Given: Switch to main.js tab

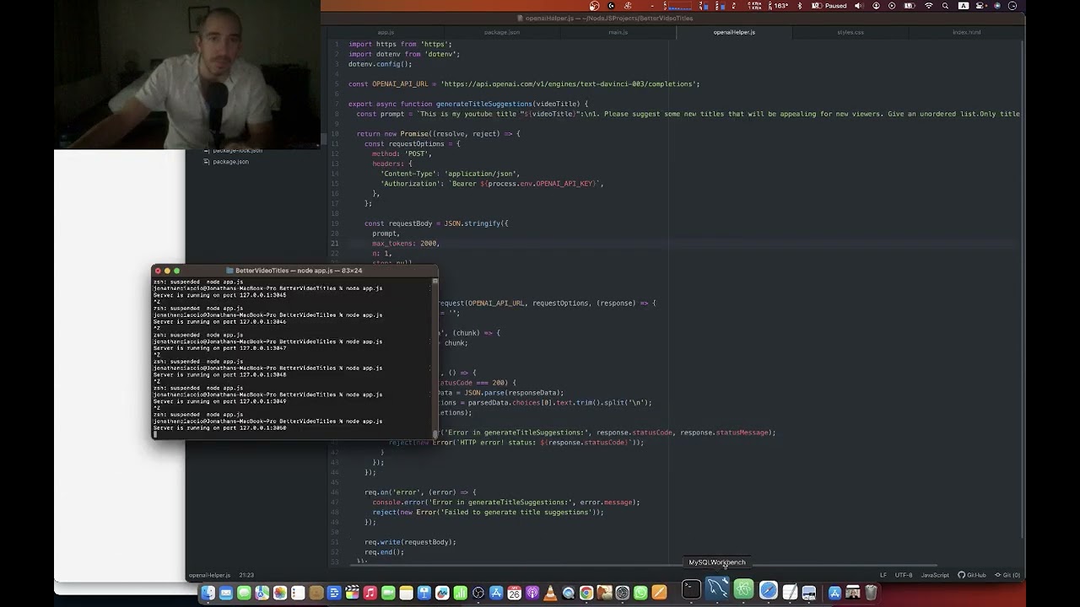Looking at the screenshot, I should click(x=618, y=32).
